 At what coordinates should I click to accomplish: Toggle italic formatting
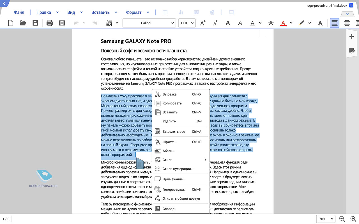pyautogui.click(x=240, y=23)
